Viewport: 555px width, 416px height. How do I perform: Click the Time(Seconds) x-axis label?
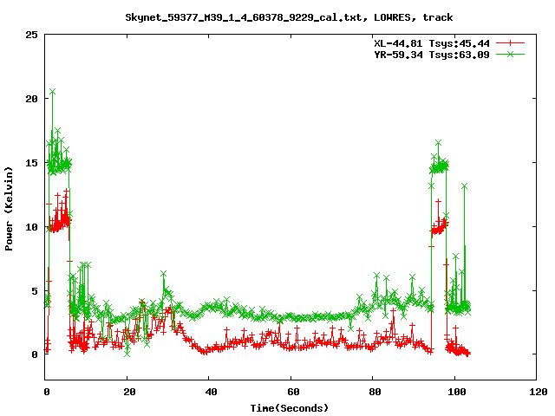coord(289,408)
